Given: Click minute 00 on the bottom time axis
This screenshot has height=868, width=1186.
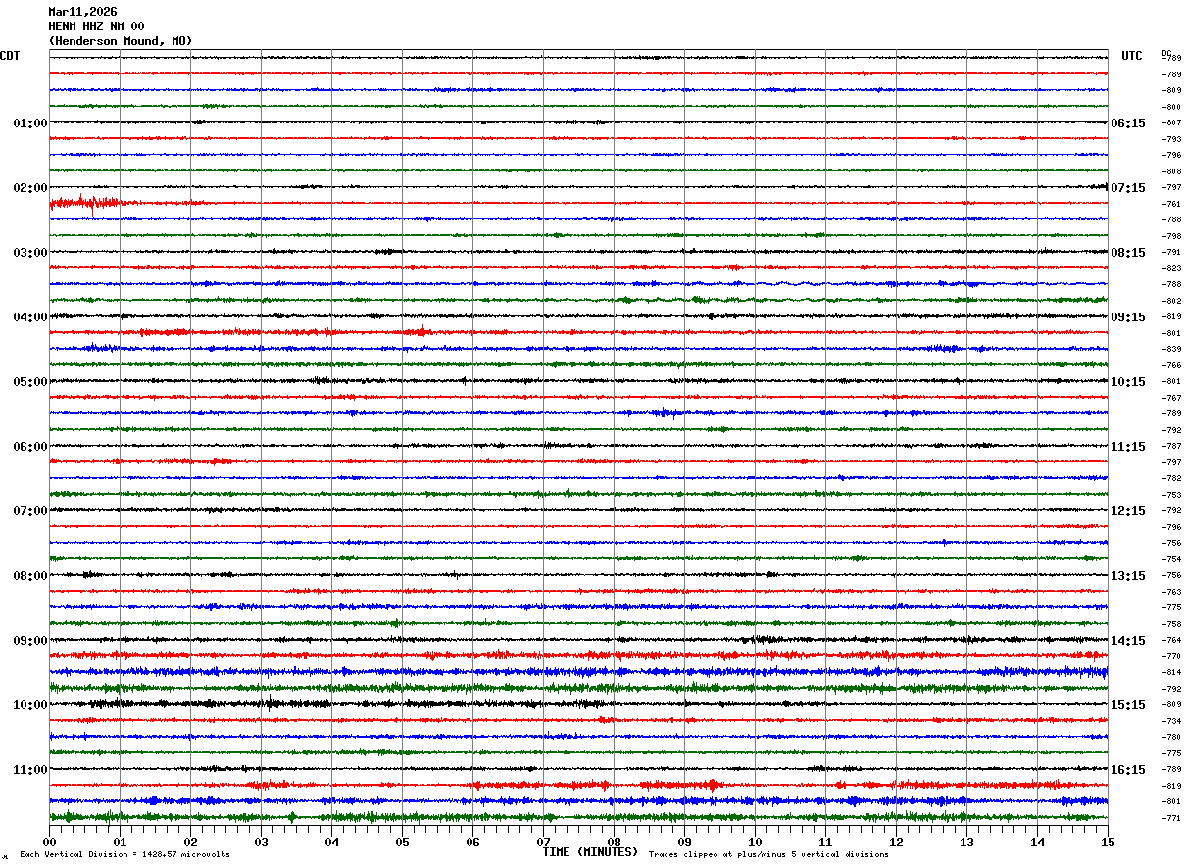Looking at the screenshot, I should pyautogui.click(x=49, y=842).
